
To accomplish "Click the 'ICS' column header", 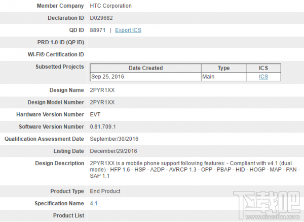I will [x=263, y=68].
